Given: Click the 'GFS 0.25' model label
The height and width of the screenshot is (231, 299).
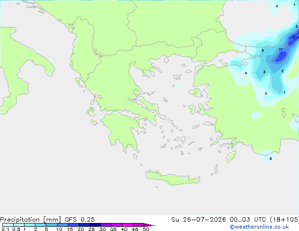Looking at the screenshot, I should (80, 220).
